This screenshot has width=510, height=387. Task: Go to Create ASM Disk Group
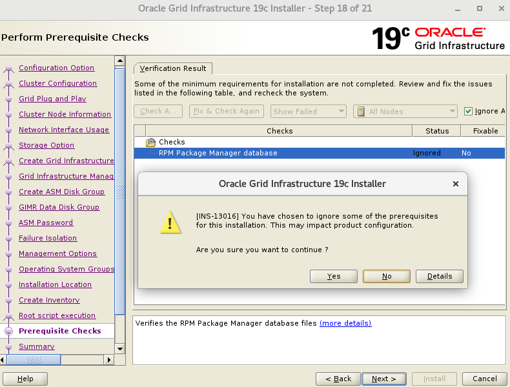click(62, 192)
